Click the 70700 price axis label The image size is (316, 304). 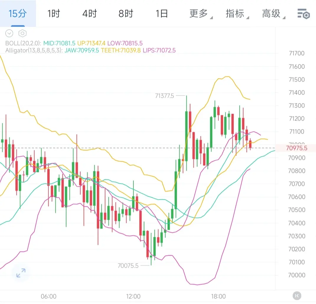click(297, 184)
